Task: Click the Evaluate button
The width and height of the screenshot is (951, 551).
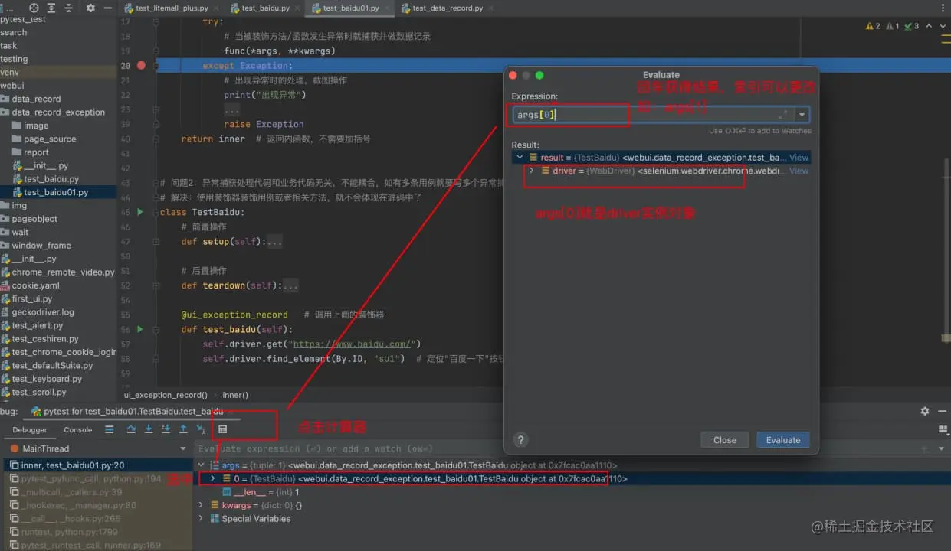Action: [783, 440]
